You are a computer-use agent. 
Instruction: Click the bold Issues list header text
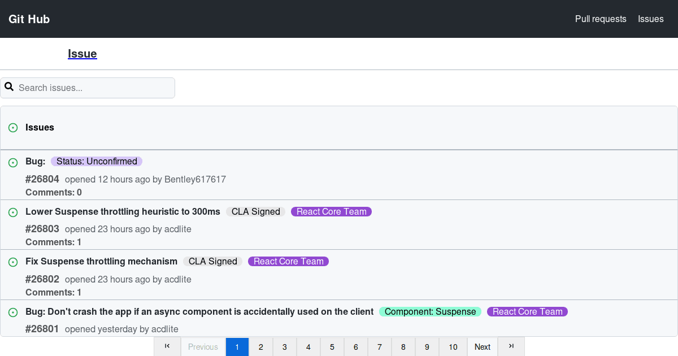(40, 127)
